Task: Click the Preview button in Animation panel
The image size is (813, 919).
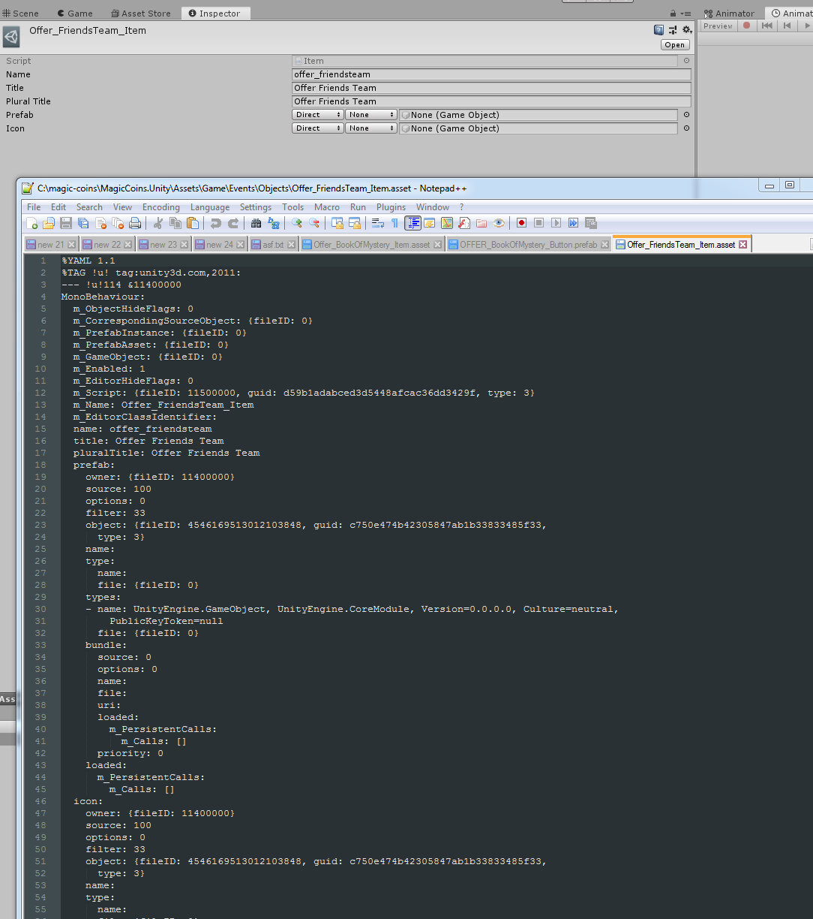Action: [x=718, y=26]
